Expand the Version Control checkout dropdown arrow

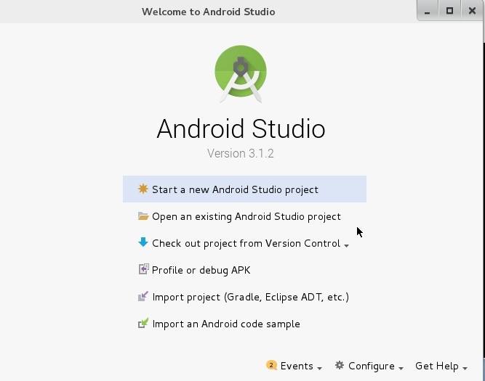click(x=346, y=245)
